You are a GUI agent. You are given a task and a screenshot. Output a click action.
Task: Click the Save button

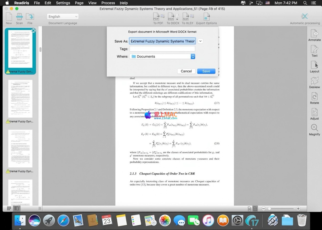(x=206, y=71)
